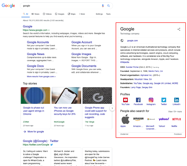The width and height of the screenshot is (187, 166).
Task: Open search Settings
Action: click(x=99, y=14)
